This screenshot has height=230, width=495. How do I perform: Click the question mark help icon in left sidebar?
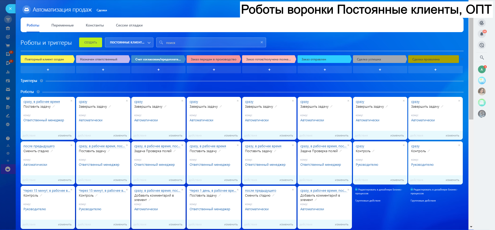8,139
